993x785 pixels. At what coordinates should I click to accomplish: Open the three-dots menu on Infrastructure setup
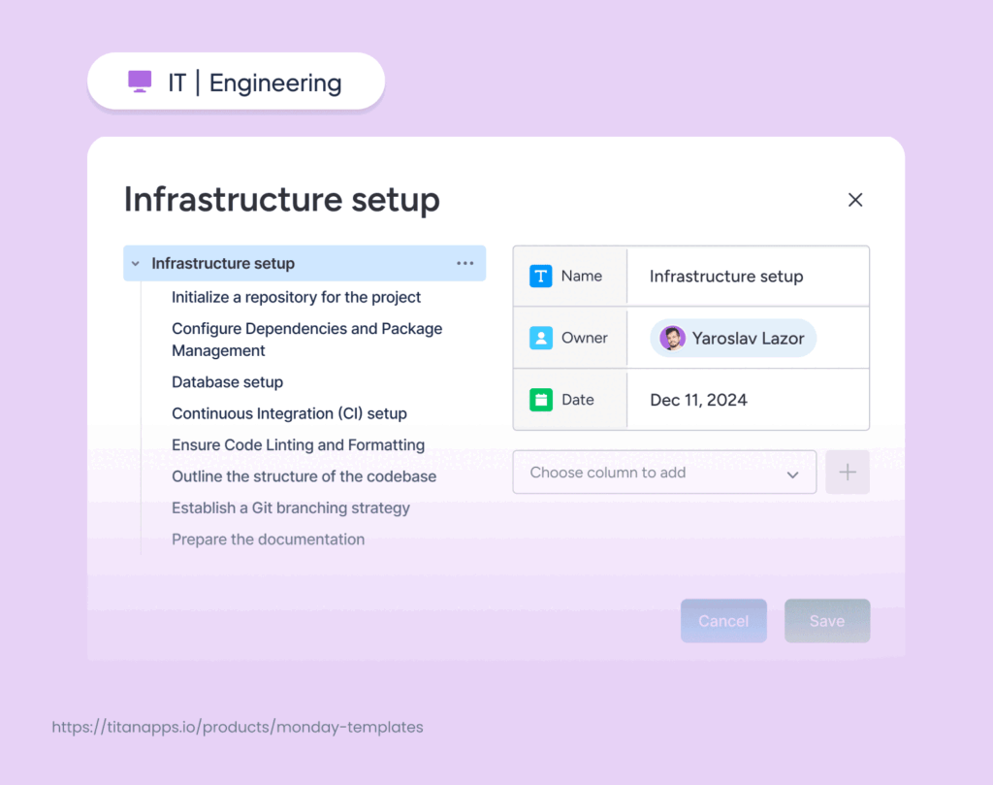coord(465,263)
